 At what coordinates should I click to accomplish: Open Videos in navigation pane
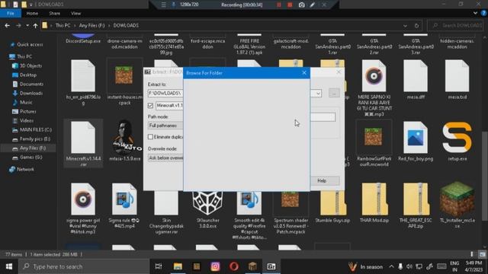tap(27, 120)
